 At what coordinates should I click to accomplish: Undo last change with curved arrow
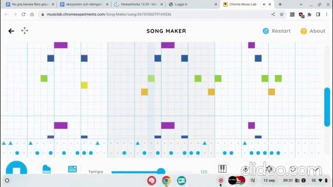point(293,169)
